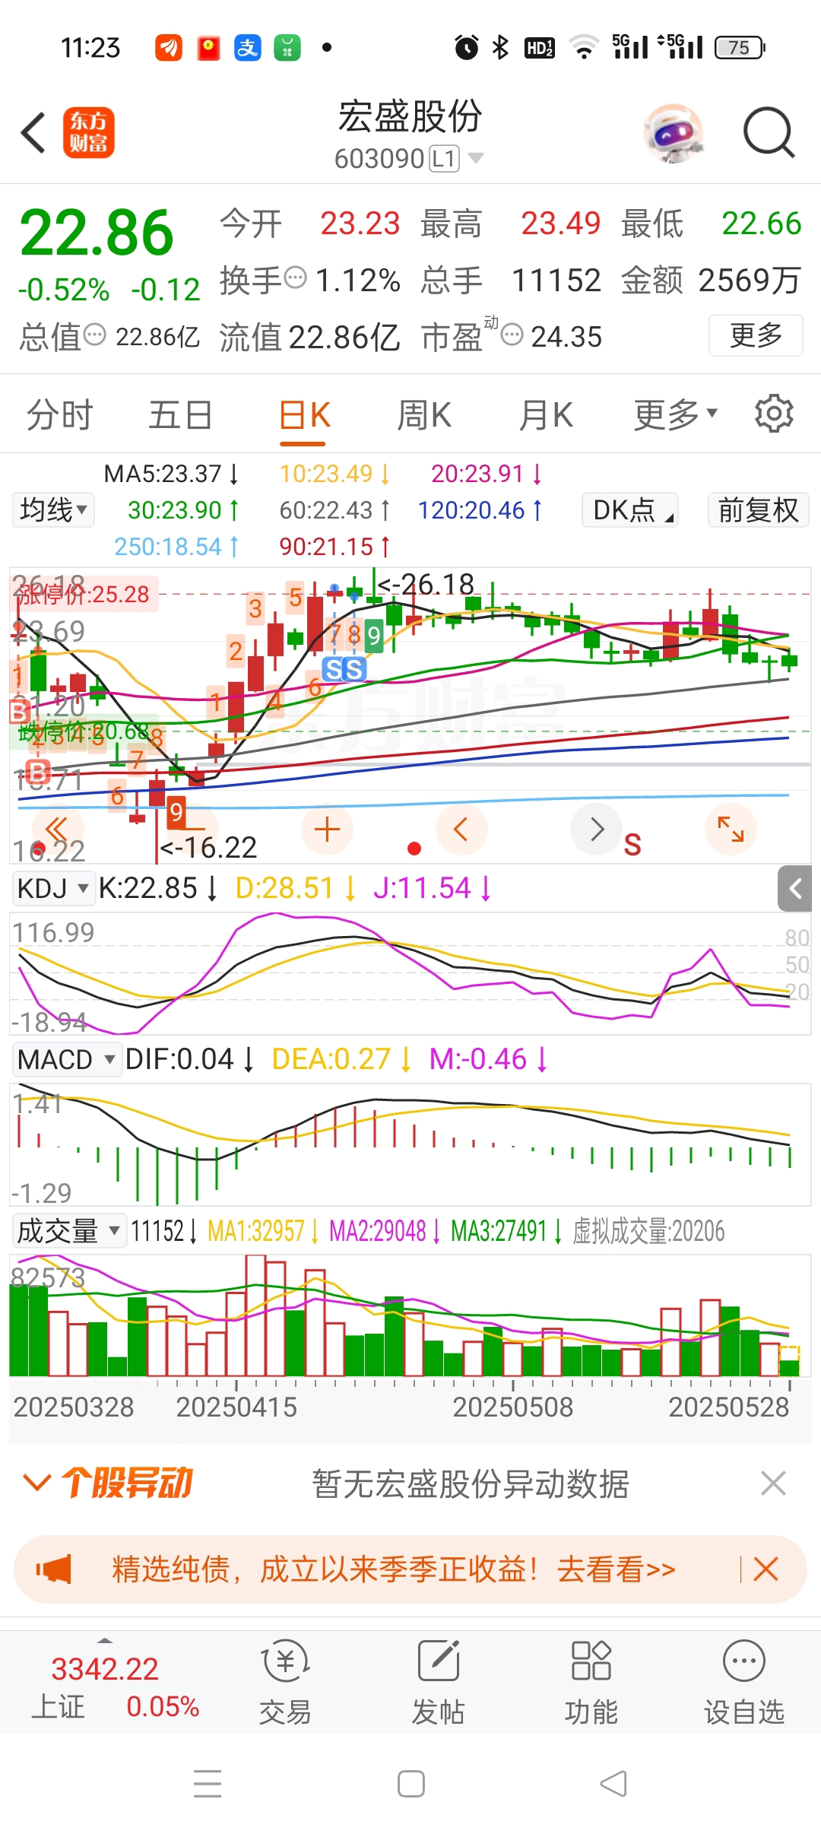The width and height of the screenshot is (821, 1834).
Task: Open the functions grid icon
Action: [591, 1661]
